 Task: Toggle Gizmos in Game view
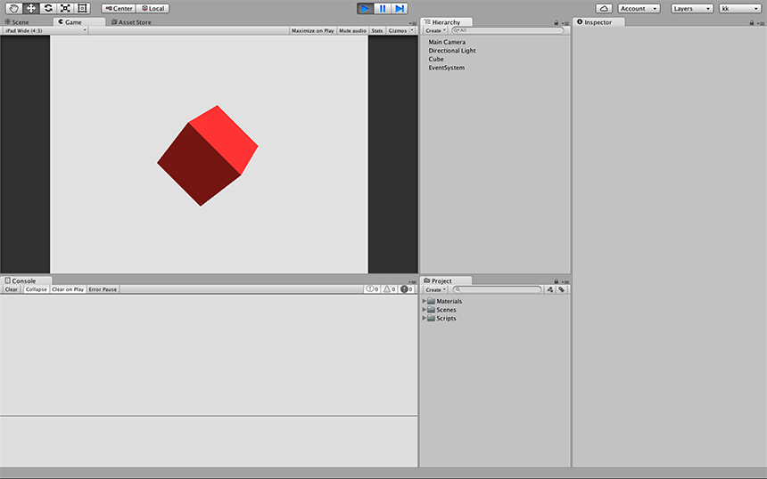pos(397,30)
